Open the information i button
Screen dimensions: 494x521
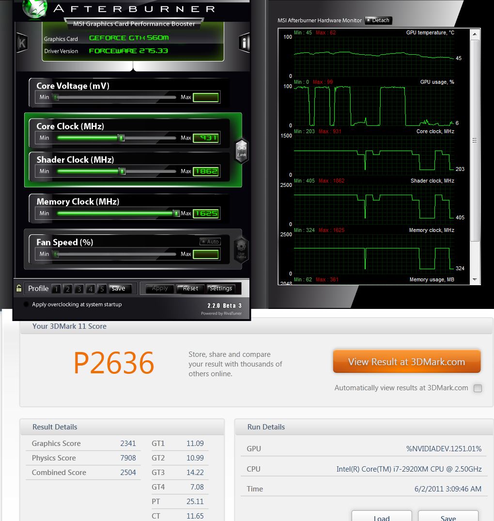click(245, 43)
